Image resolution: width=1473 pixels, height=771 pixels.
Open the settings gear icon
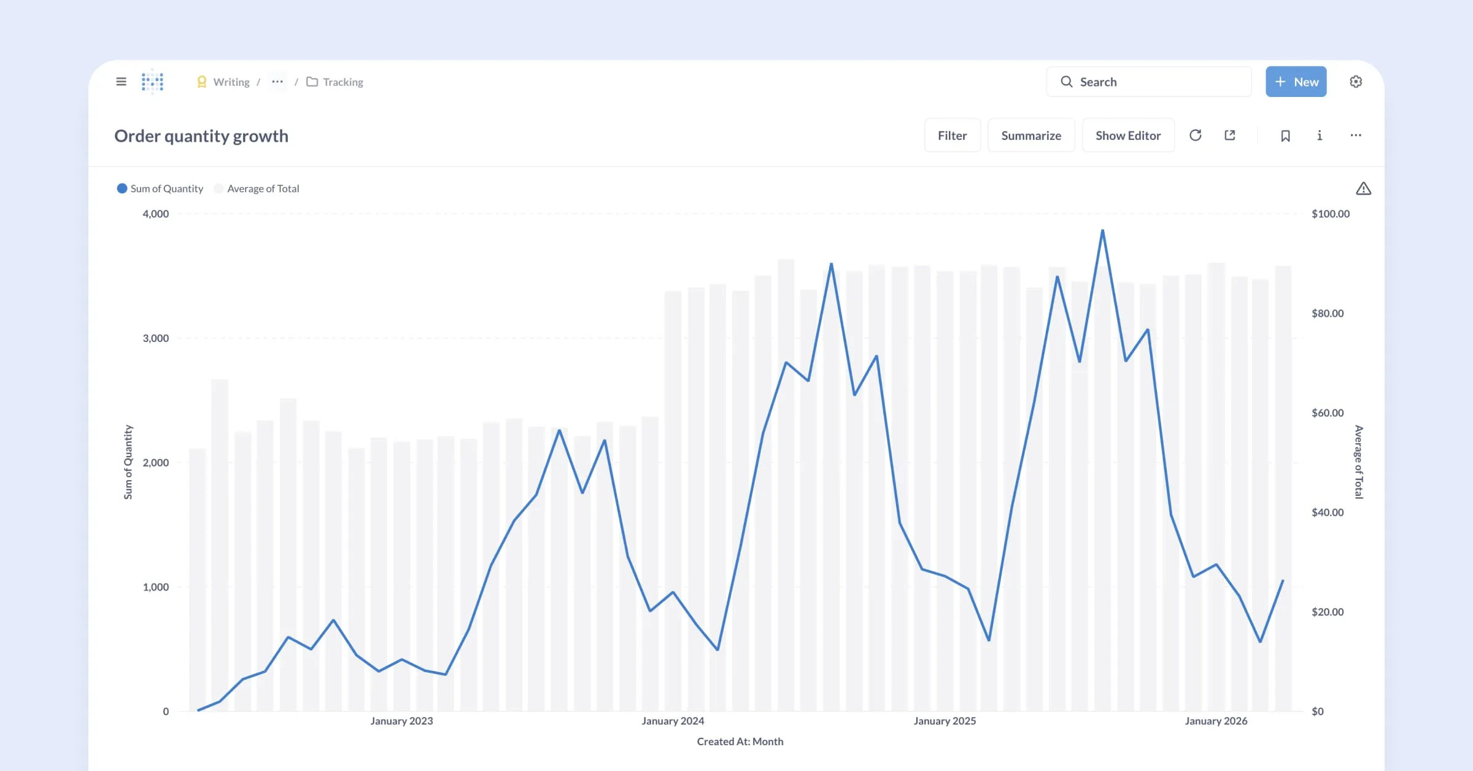point(1356,82)
